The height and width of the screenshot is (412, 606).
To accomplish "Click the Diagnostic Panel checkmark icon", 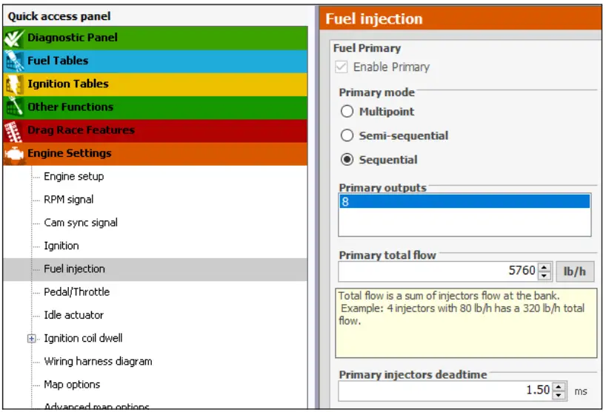I will coord(14,38).
